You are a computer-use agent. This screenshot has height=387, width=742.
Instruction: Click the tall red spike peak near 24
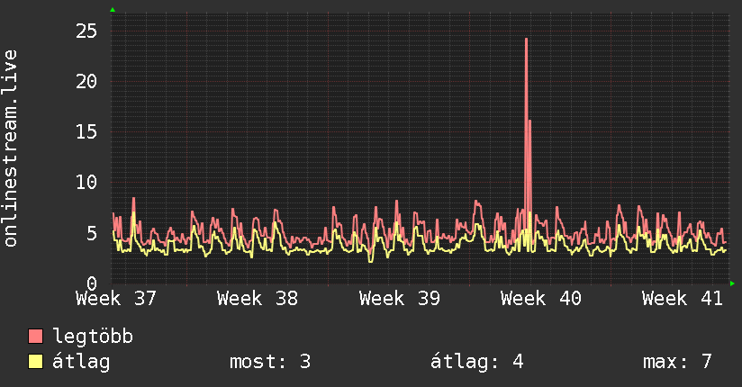[x=526, y=40]
